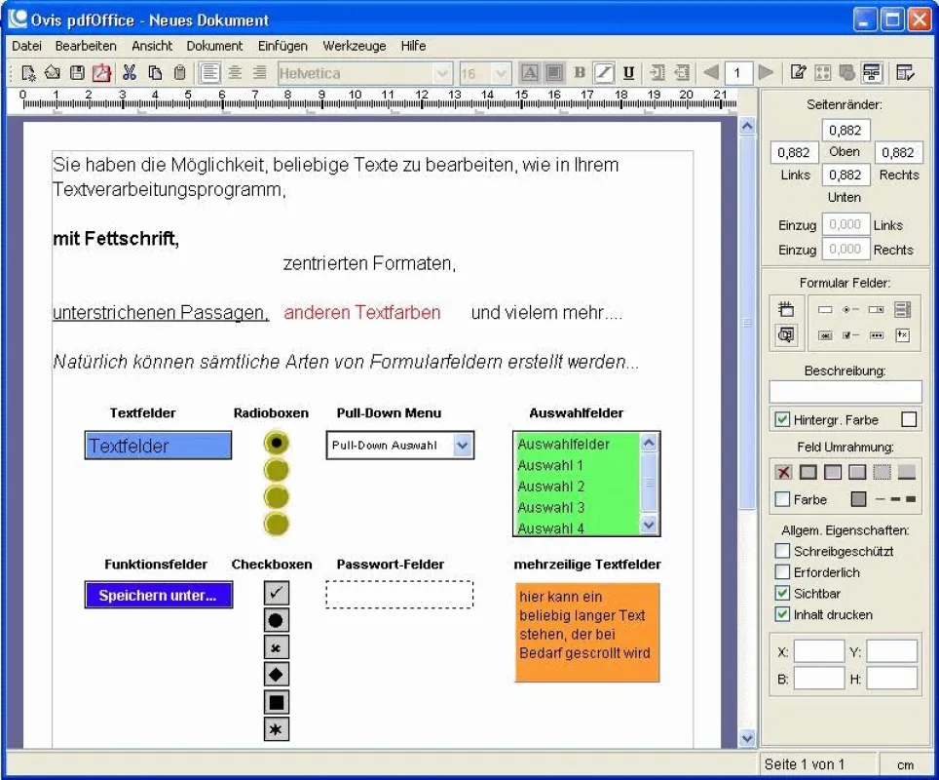Click Auswahlfelder list up arrow
Screen dimensions: 939x780
[649, 443]
